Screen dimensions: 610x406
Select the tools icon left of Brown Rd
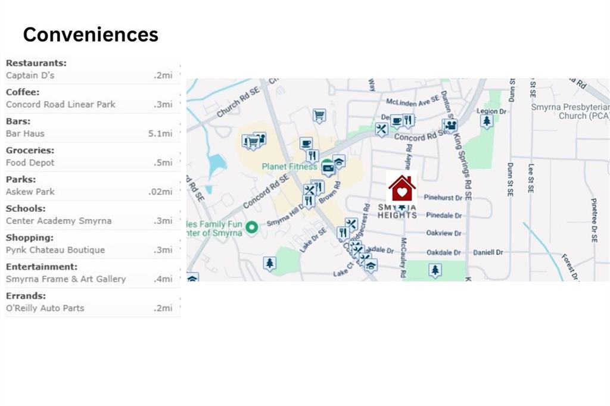point(309,190)
